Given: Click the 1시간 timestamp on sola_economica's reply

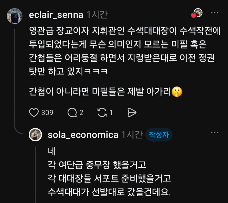Looking at the screenshot, I should [132, 135].
